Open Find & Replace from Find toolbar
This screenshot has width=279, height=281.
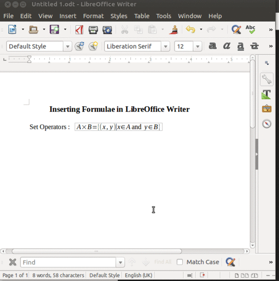(x=230, y=262)
